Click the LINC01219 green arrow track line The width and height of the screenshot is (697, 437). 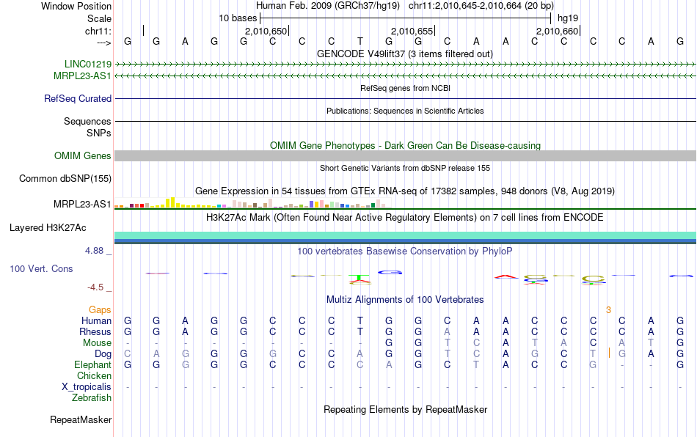(x=406, y=65)
